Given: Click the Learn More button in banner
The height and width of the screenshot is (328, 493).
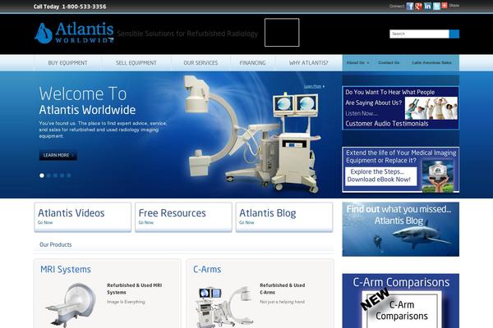Looking at the screenshot, I should tap(58, 155).
